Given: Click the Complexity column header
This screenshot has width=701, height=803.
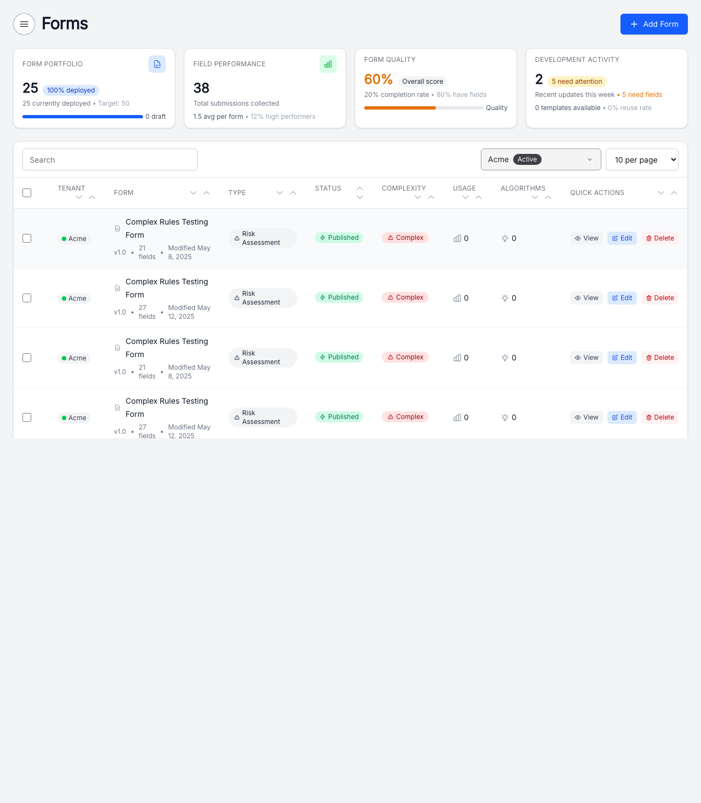Looking at the screenshot, I should [x=404, y=188].
